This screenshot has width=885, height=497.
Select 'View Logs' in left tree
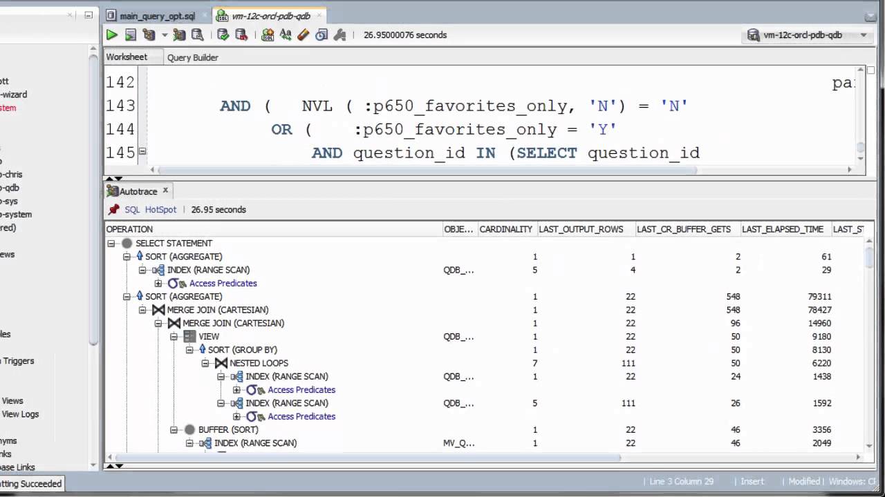[20, 414]
